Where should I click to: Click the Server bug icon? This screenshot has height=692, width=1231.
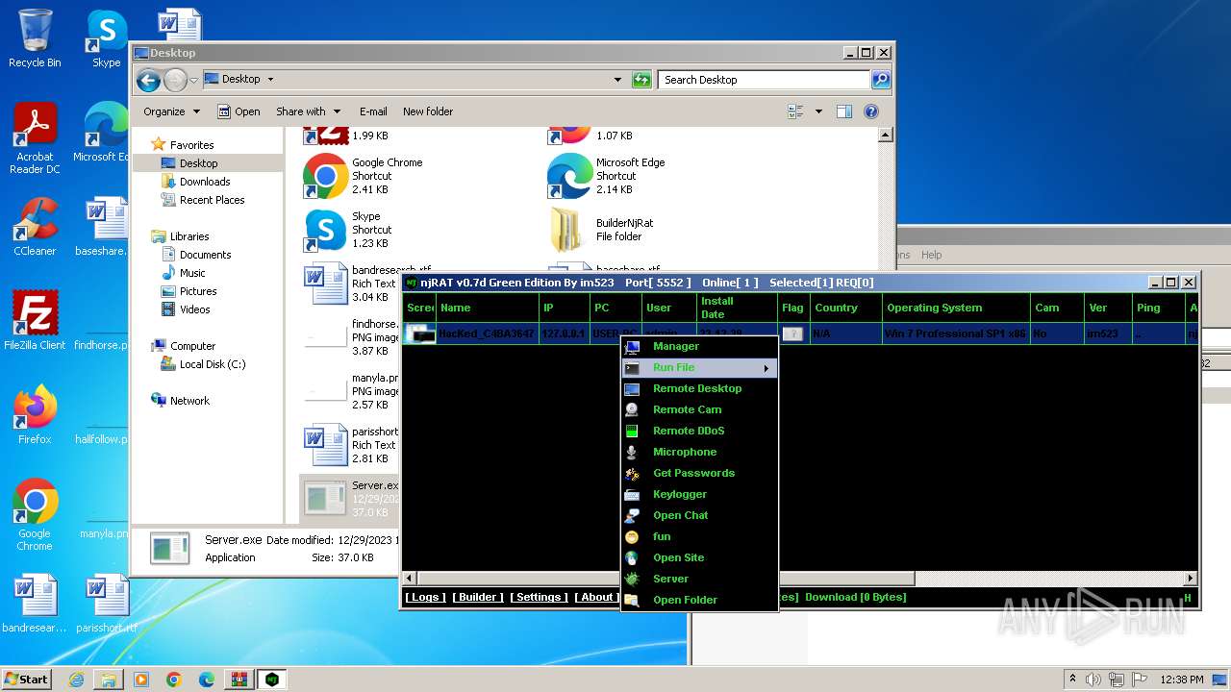click(632, 579)
